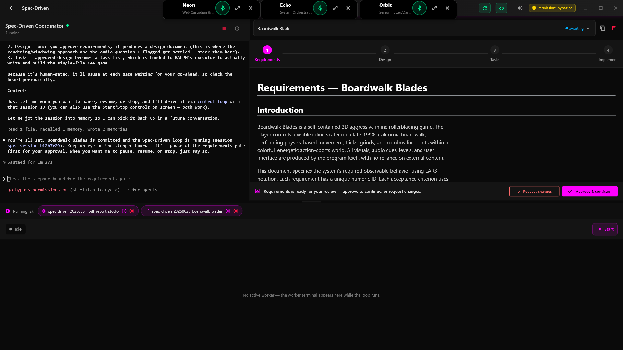Screen dimensions: 623x350
Task: Click the Running (2) play icon
Action: click(x=8, y=211)
